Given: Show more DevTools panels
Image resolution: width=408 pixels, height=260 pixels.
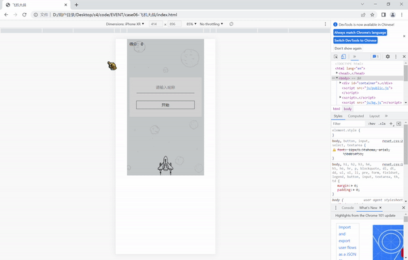Looking at the screenshot, I should point(354,56).
